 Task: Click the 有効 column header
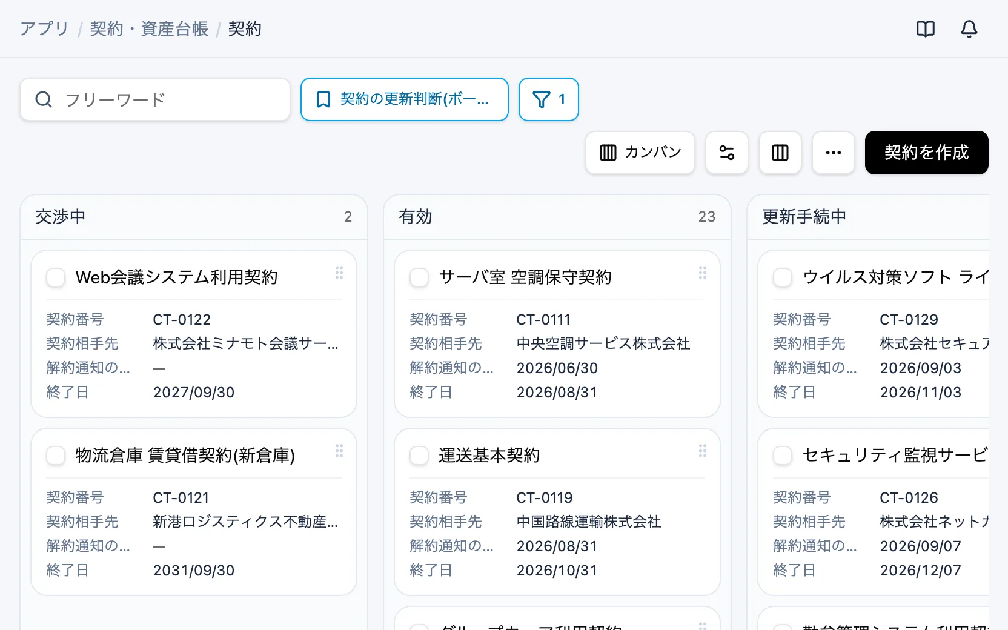[557, 217]
